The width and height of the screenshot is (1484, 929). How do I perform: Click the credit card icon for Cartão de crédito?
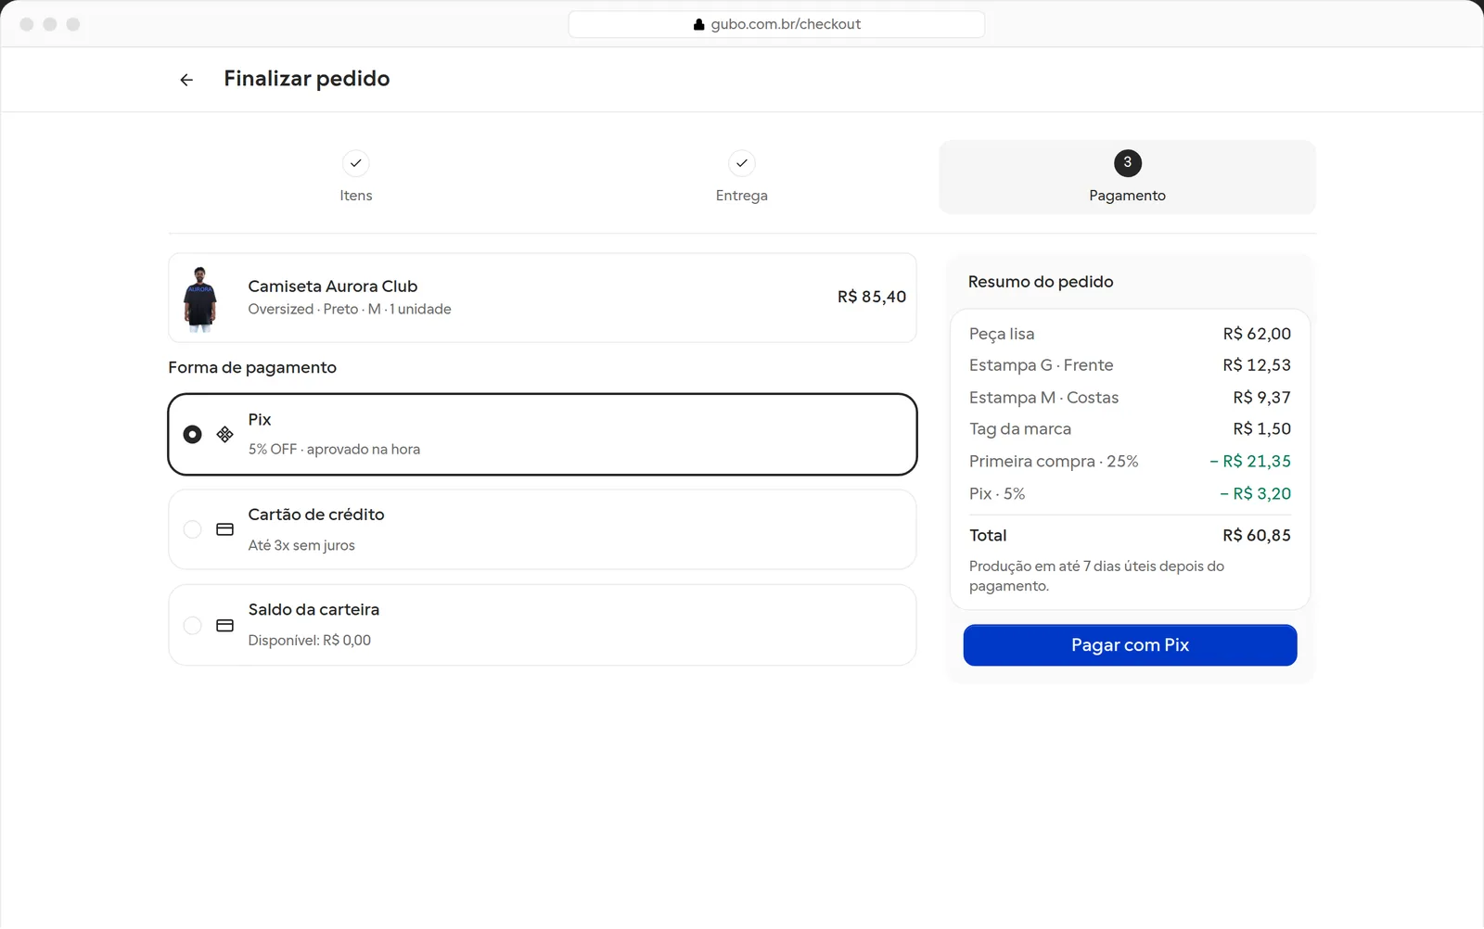click(224, 529)
